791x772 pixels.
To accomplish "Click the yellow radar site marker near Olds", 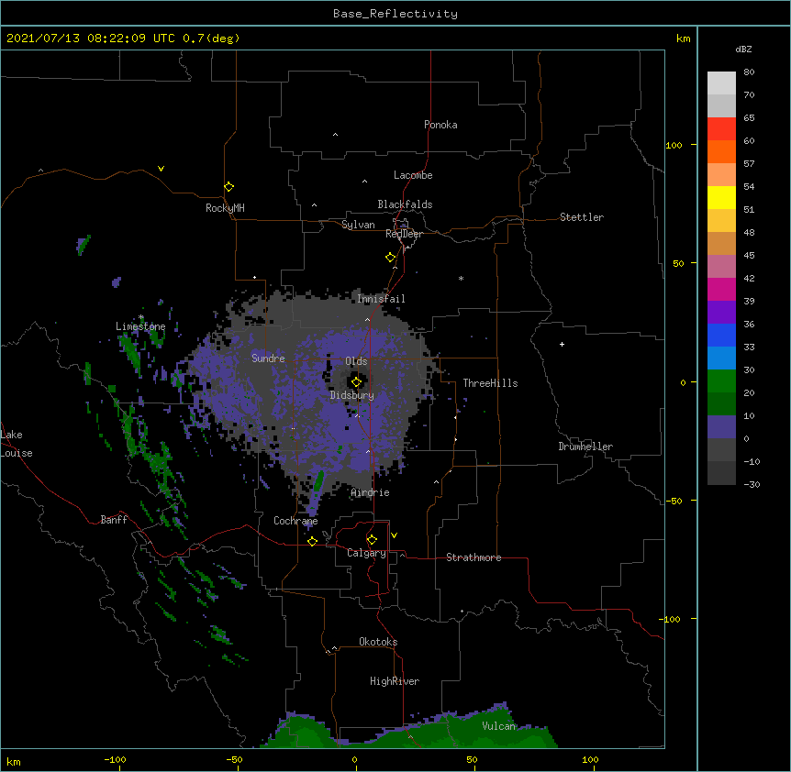I will pyautogui.click(x=356, y=382).
